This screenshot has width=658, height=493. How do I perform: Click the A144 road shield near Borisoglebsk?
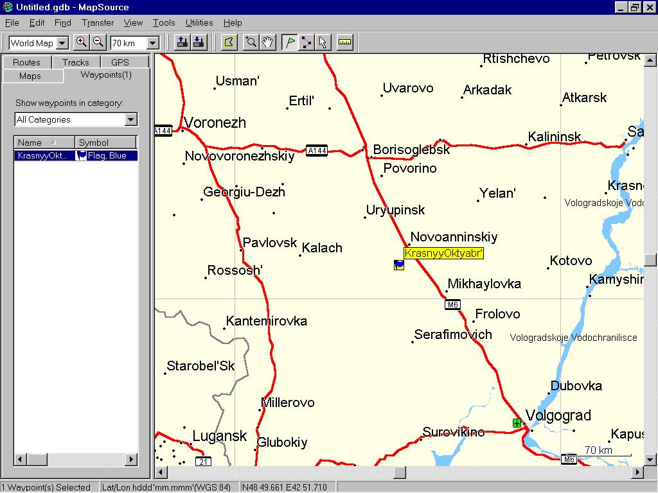point(317,150)
